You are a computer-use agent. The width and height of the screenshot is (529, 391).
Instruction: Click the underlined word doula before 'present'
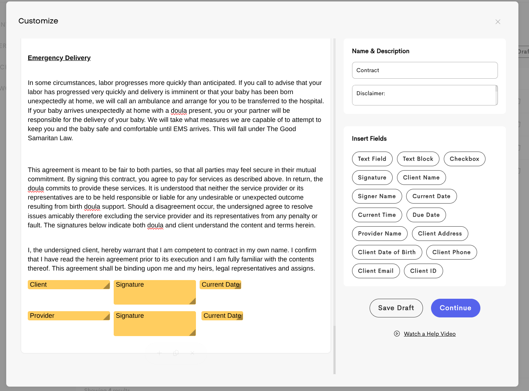[179, 111]
